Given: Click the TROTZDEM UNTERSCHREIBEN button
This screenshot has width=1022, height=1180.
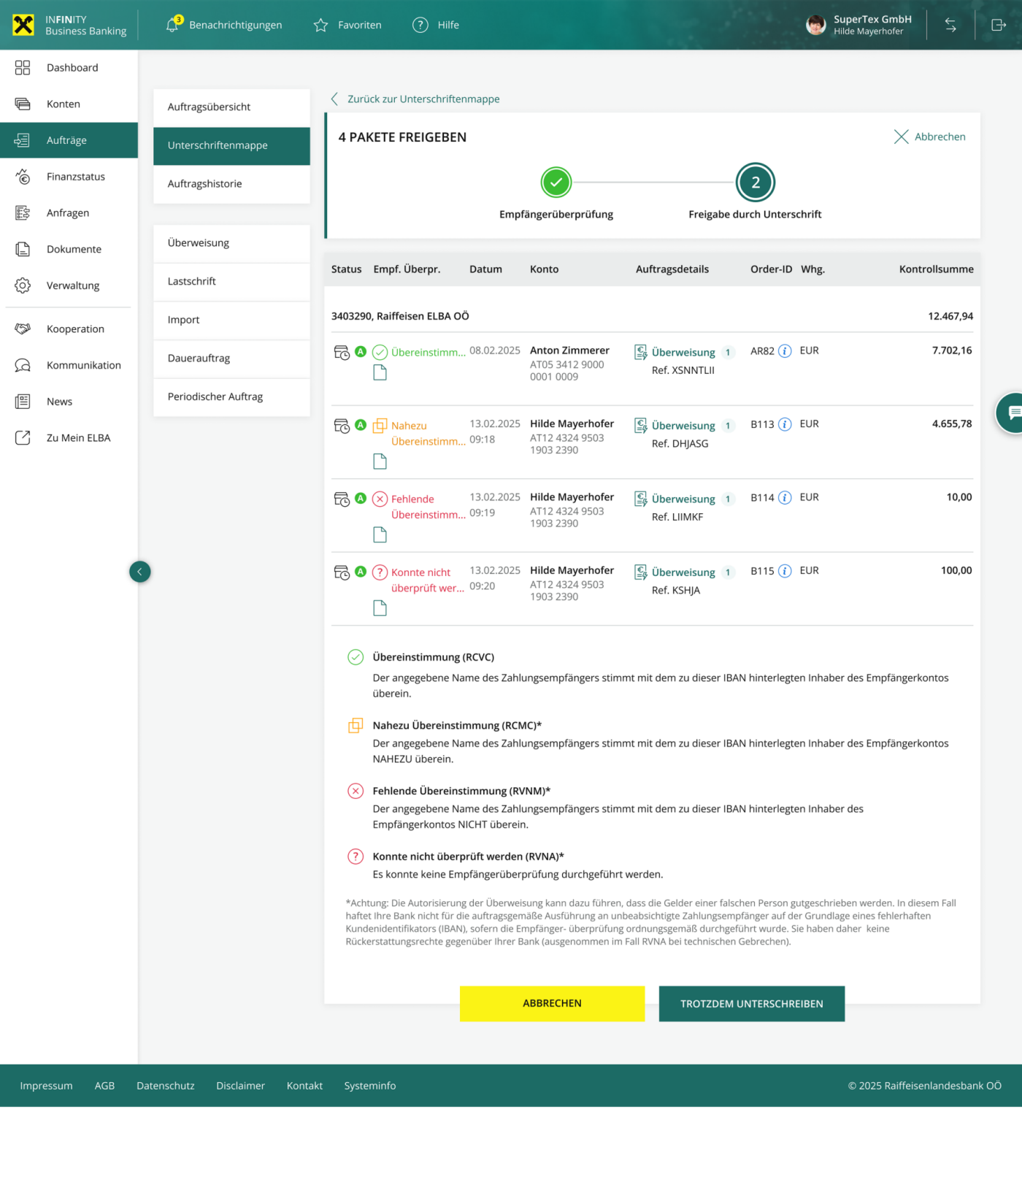Looking at the screenshot, I should [751, 1004].
